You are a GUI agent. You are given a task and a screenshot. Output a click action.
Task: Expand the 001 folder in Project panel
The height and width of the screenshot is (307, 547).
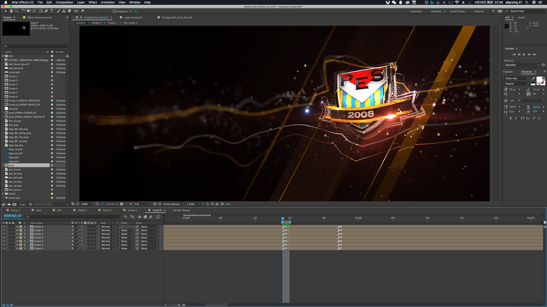[x=3, y=56]
